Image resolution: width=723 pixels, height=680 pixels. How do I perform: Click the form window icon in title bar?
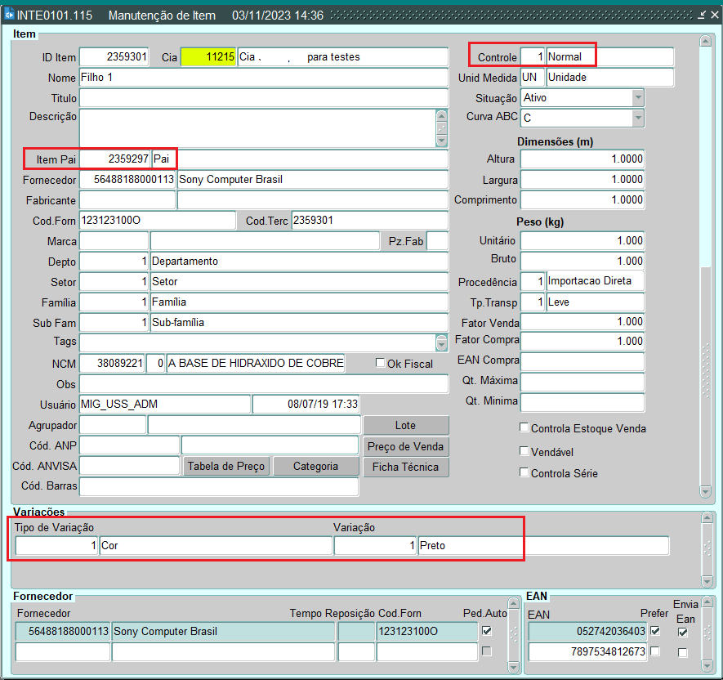tap(9, 16)
